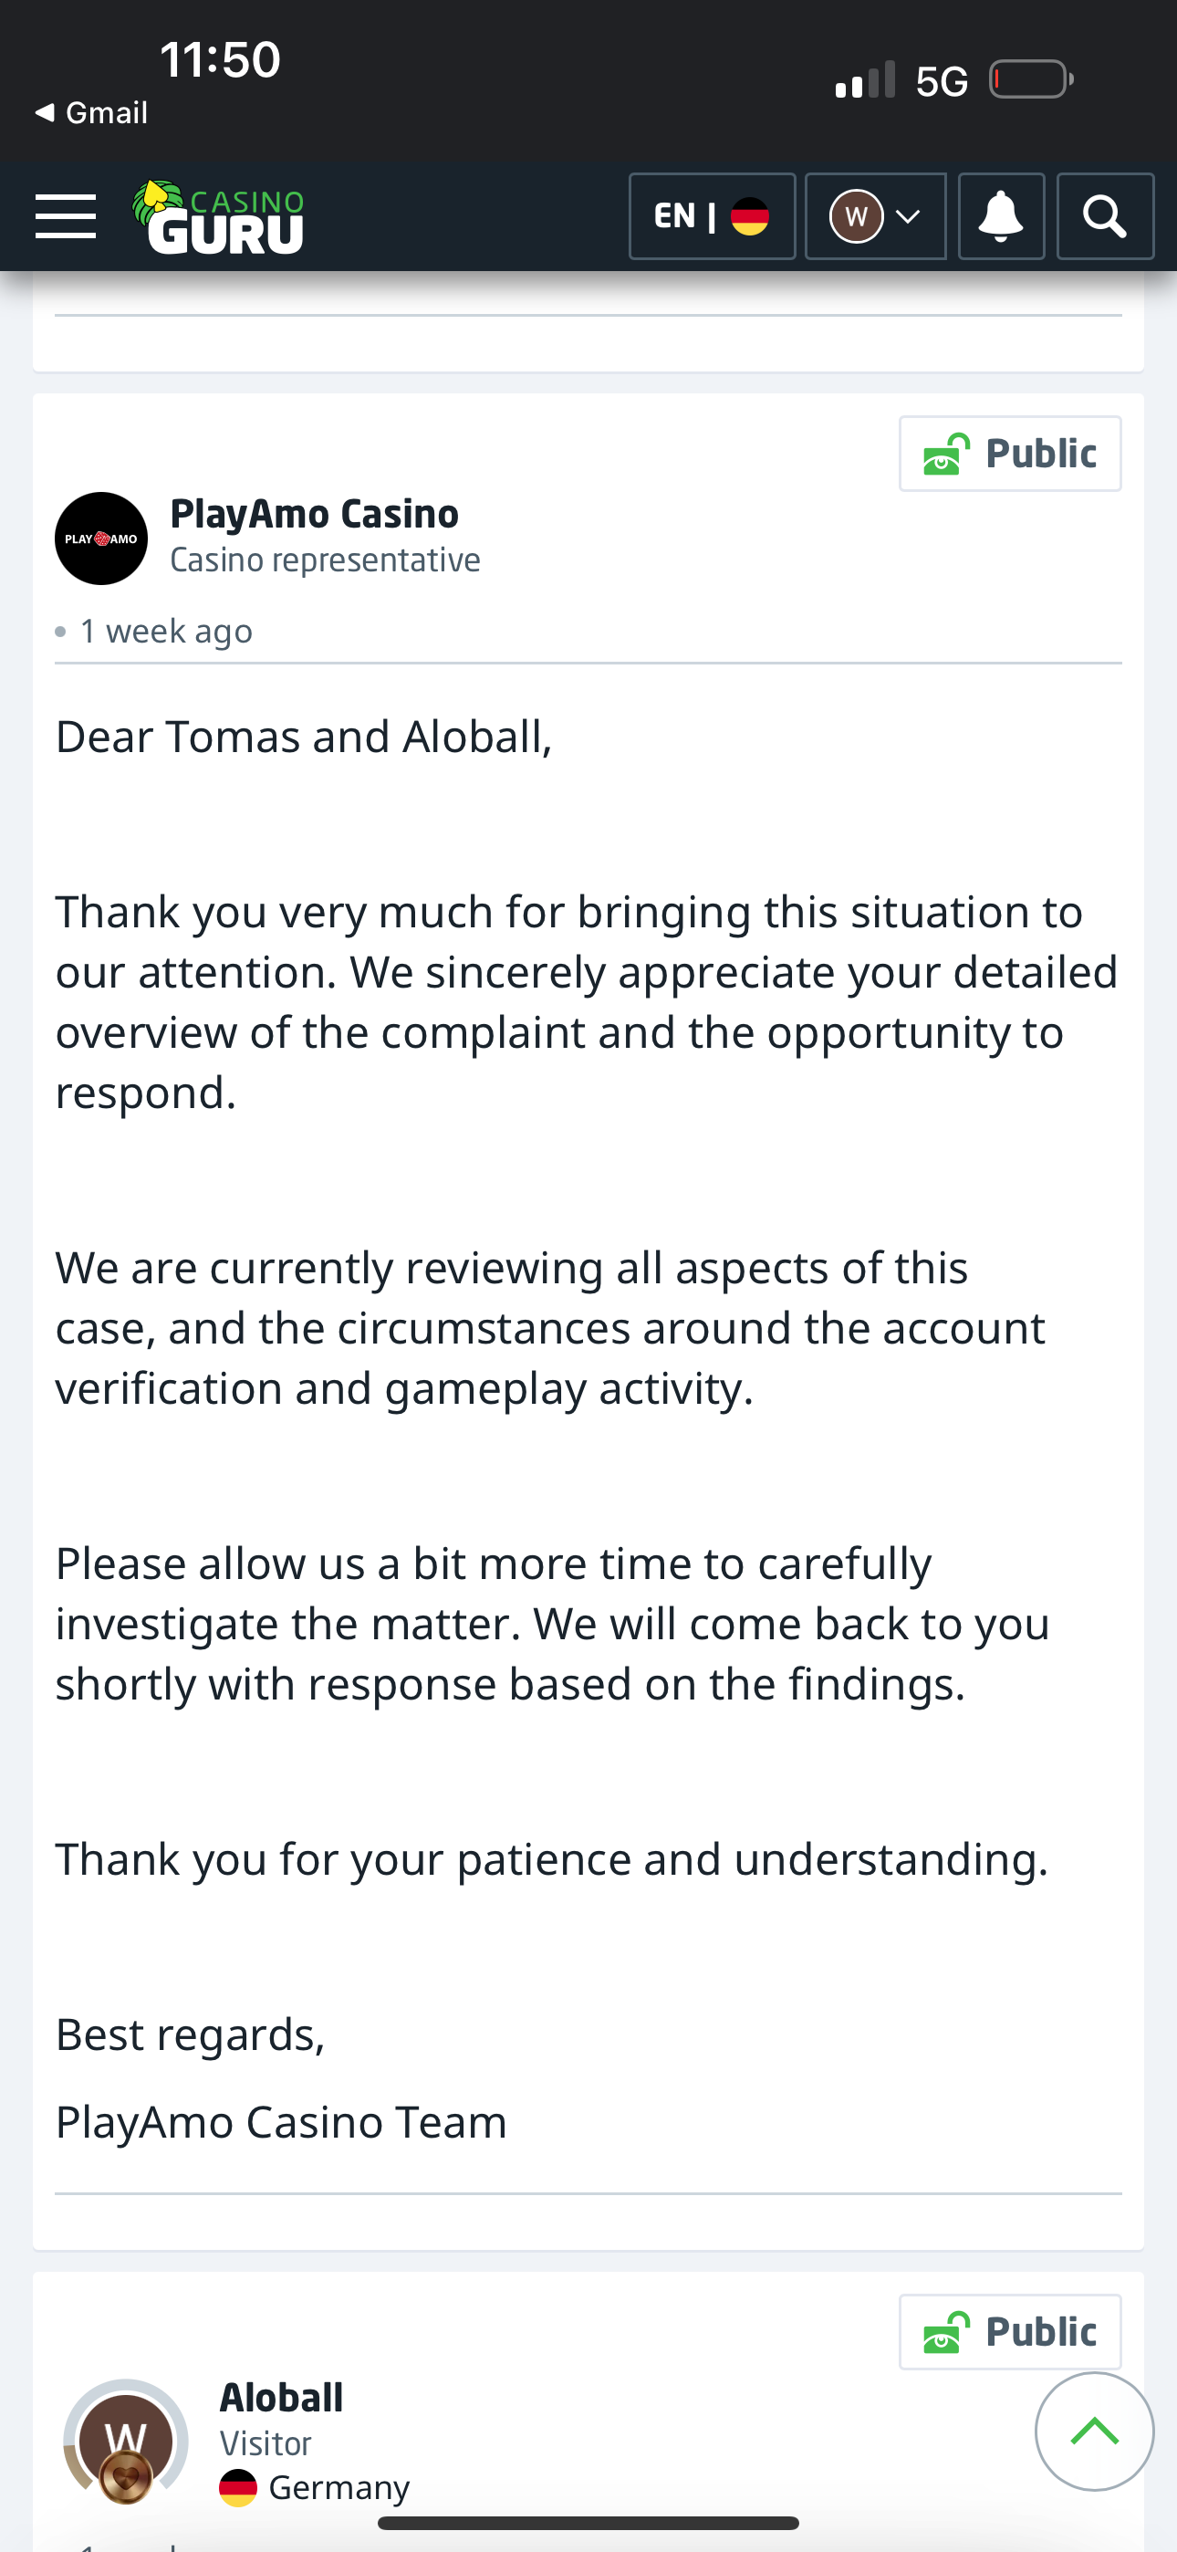The height and width of the screenshot is (2552, 1177).
Task: Tap the iOS home indicator bar
Action: coord(588,2522)
